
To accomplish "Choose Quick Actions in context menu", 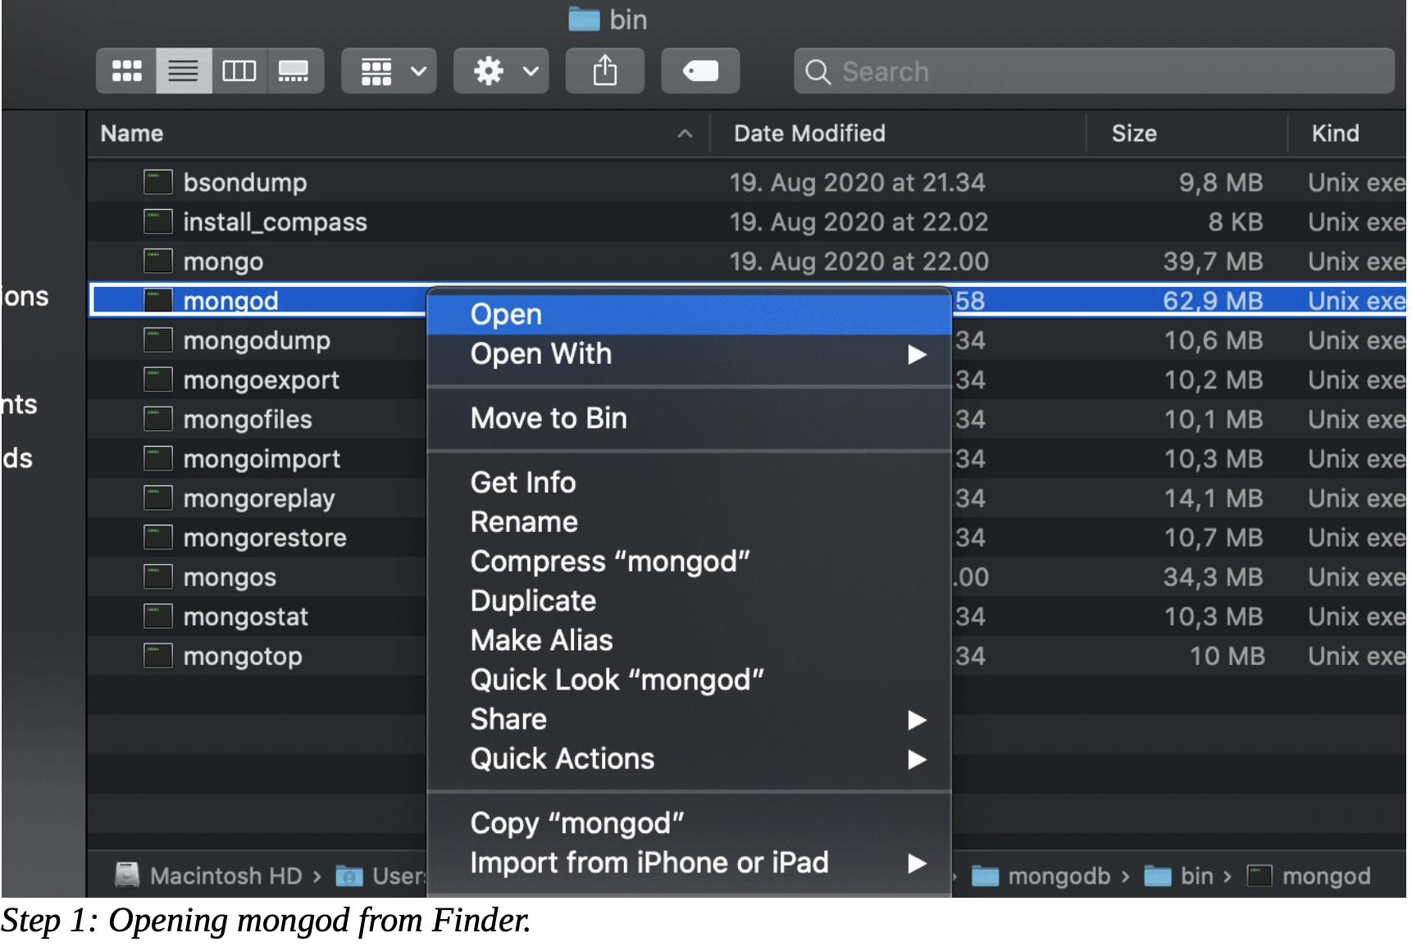I will [x=689, y=758].
